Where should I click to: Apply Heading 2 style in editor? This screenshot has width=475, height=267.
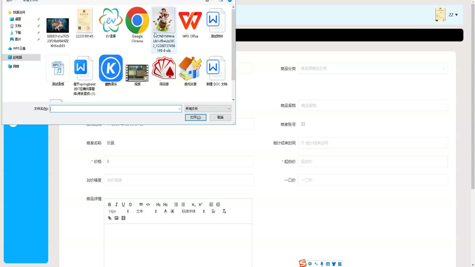166,205
